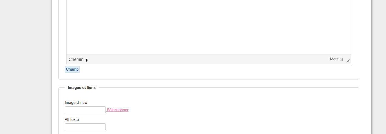The height and width of the screenshot is (134, 386).
Task: Click the grey page background on the left
Action: tap(26, 67)
